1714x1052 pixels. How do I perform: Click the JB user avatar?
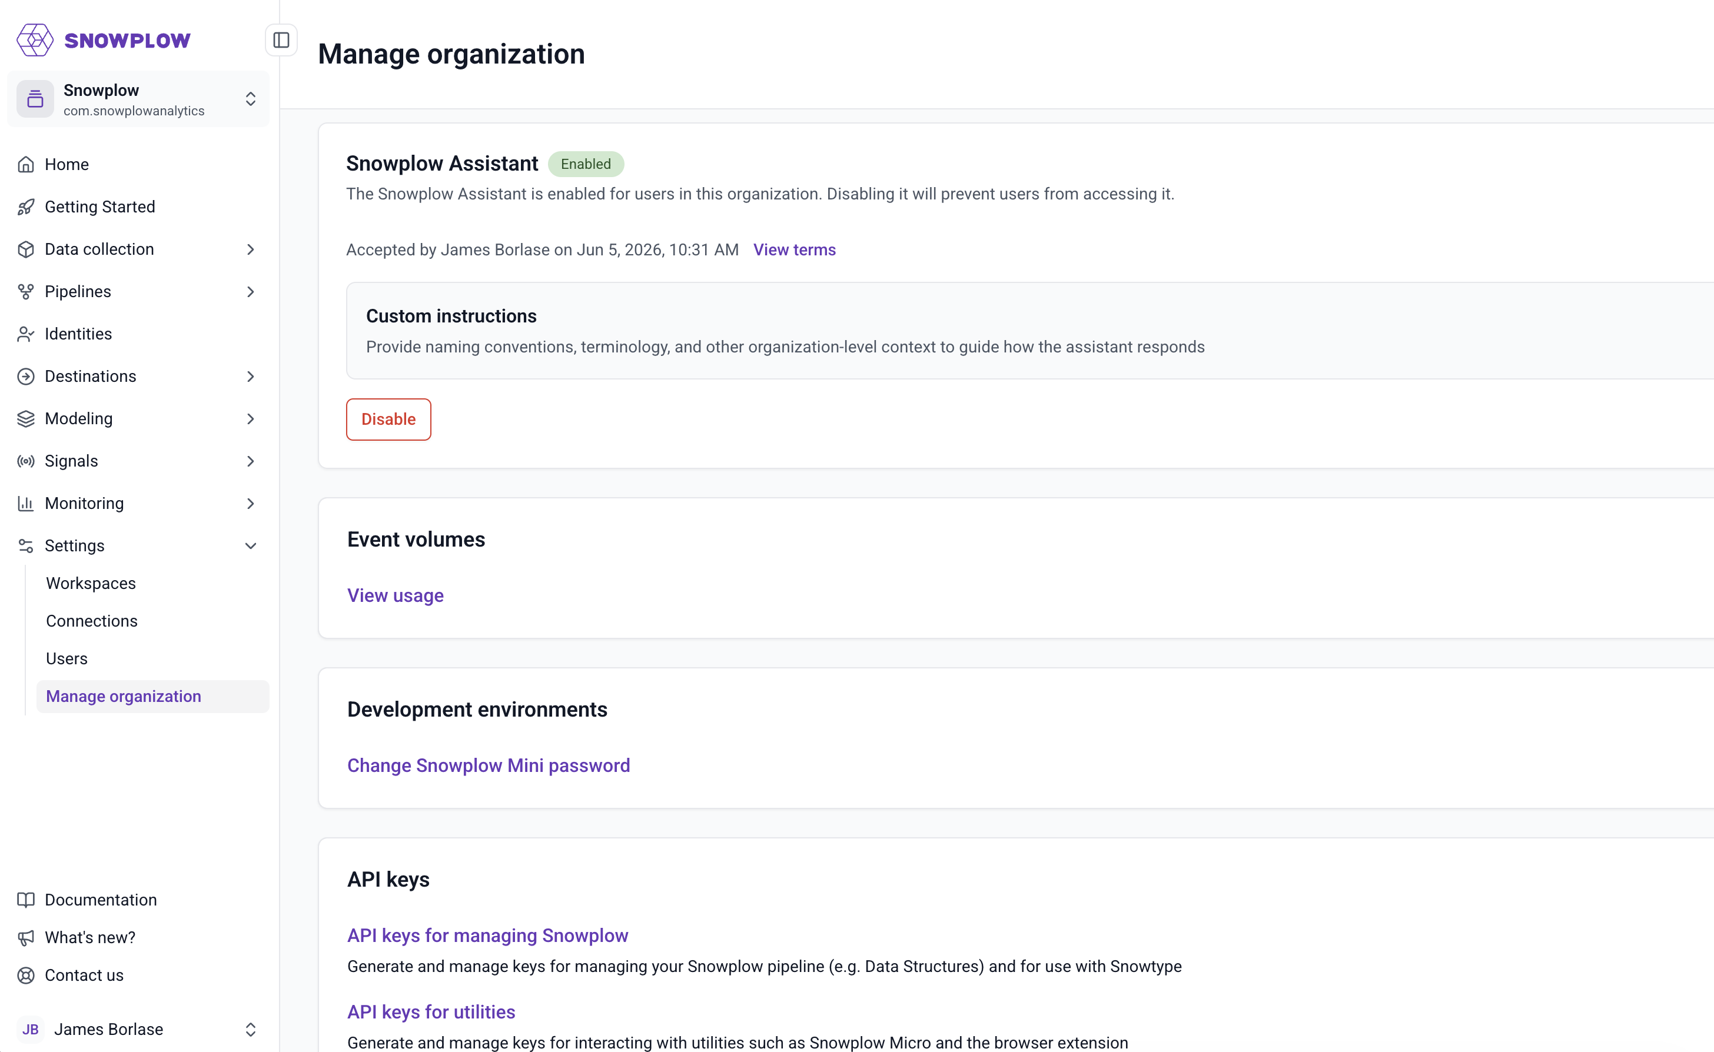[31, 1030]
